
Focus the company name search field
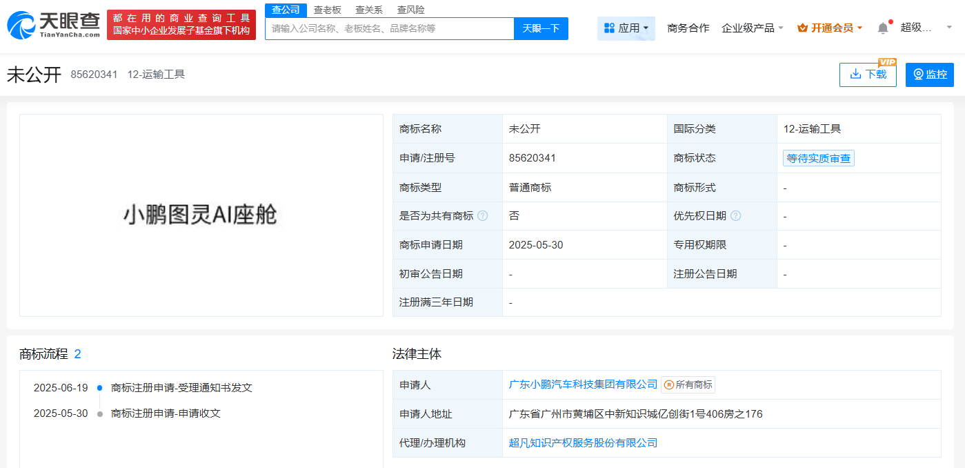point(390,28)
